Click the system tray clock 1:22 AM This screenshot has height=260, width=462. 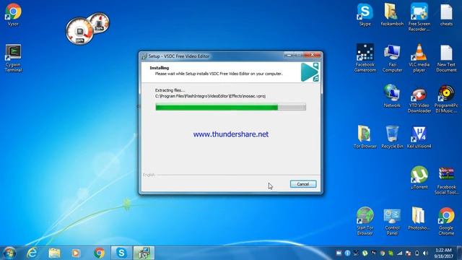443,253
